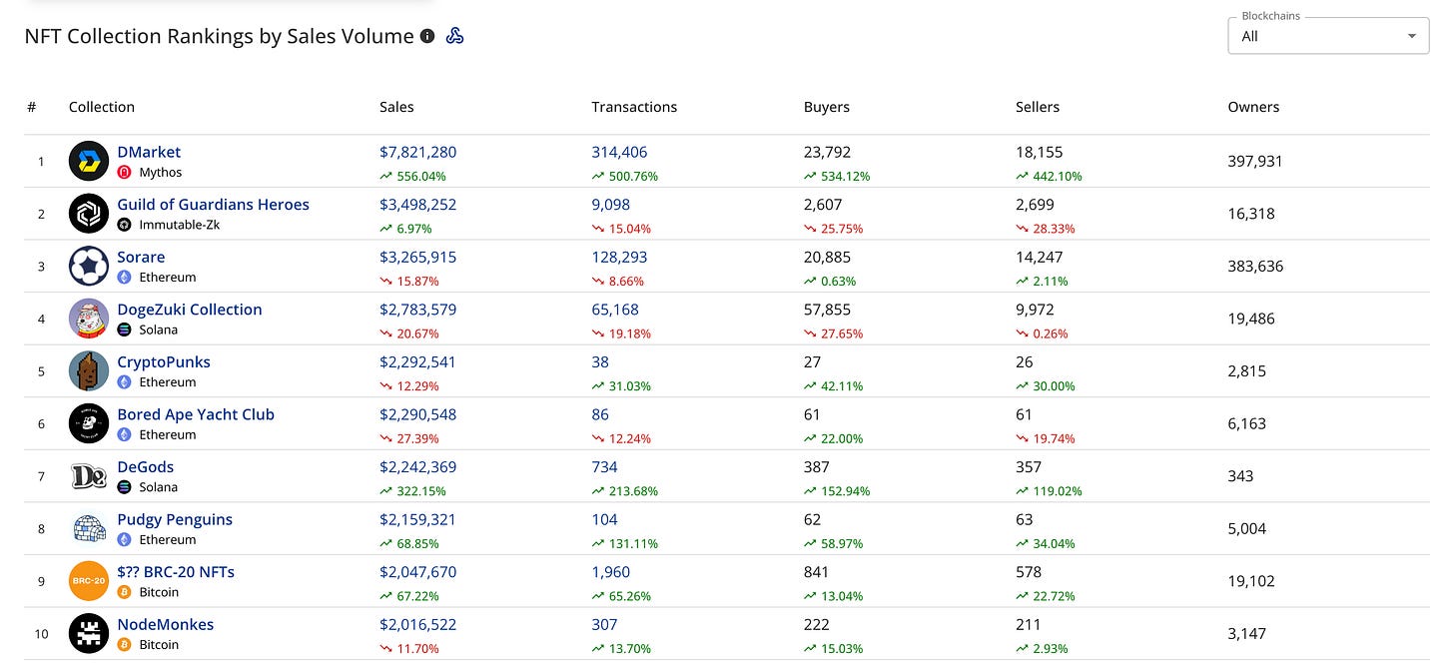Click BRC-20 NFTs transactions value 1,960
The height and width of the screenshot is (663, 1454).
point(611,572)
